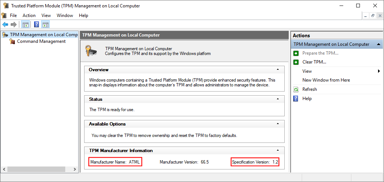The width and height of the screenshot is (384, 182).
Task: Click the Command Management tree icon
Action: point(12,42)
